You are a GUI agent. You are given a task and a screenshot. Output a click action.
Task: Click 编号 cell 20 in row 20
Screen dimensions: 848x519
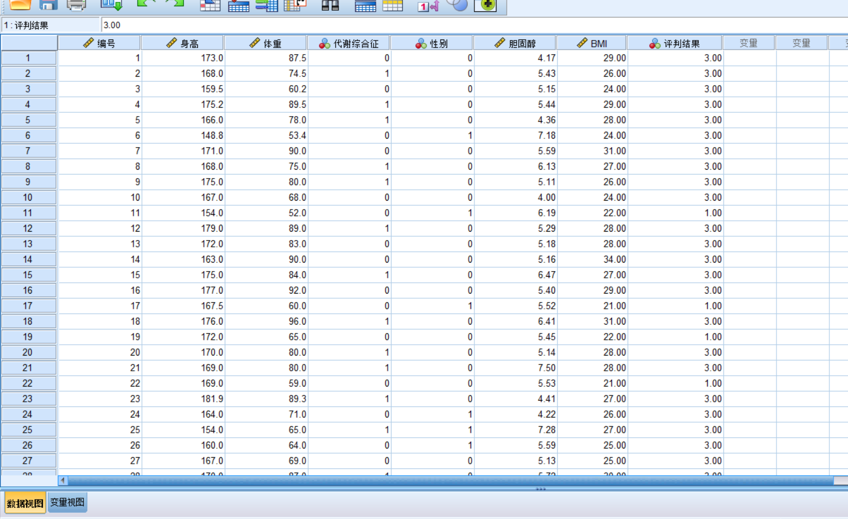click(100, 352)
